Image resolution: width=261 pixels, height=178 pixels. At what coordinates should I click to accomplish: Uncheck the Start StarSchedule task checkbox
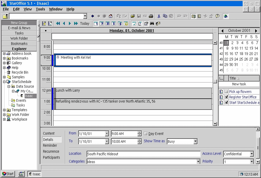point(226,103)
